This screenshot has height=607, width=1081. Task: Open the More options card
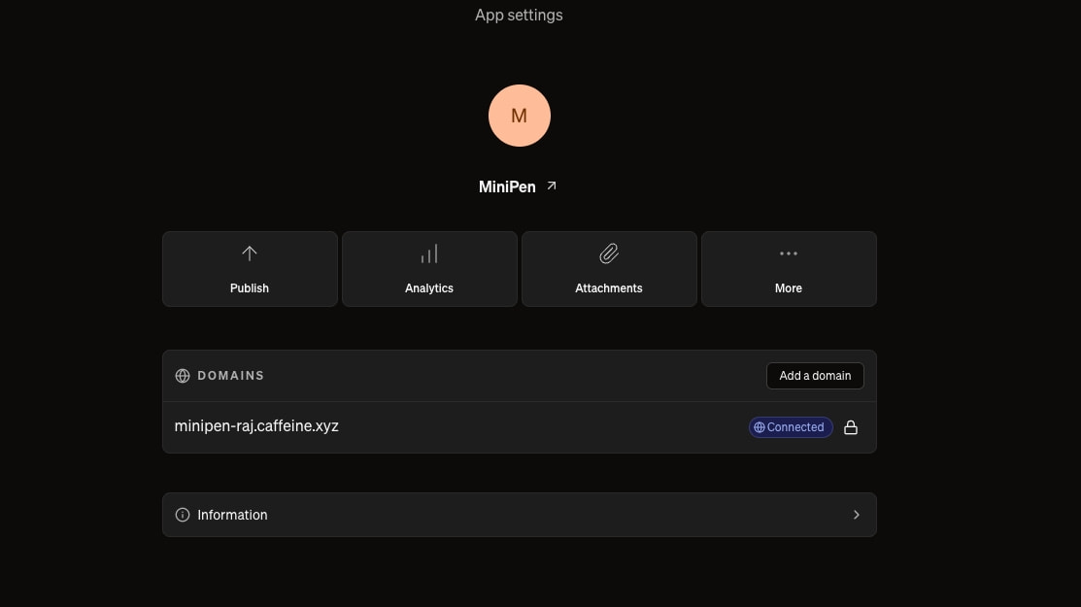click(789, 269)
